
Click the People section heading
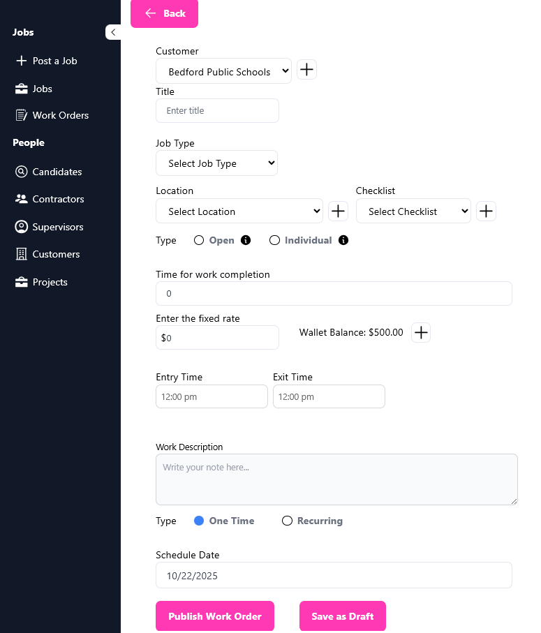point(29,142)
